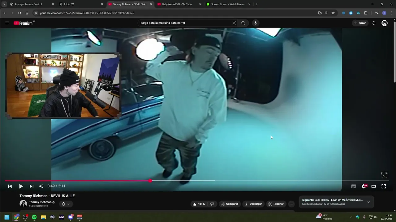Screen dimensions: 396x222
Task: Click the taskbar muted speaker icon
Action: tap(376, 217)
